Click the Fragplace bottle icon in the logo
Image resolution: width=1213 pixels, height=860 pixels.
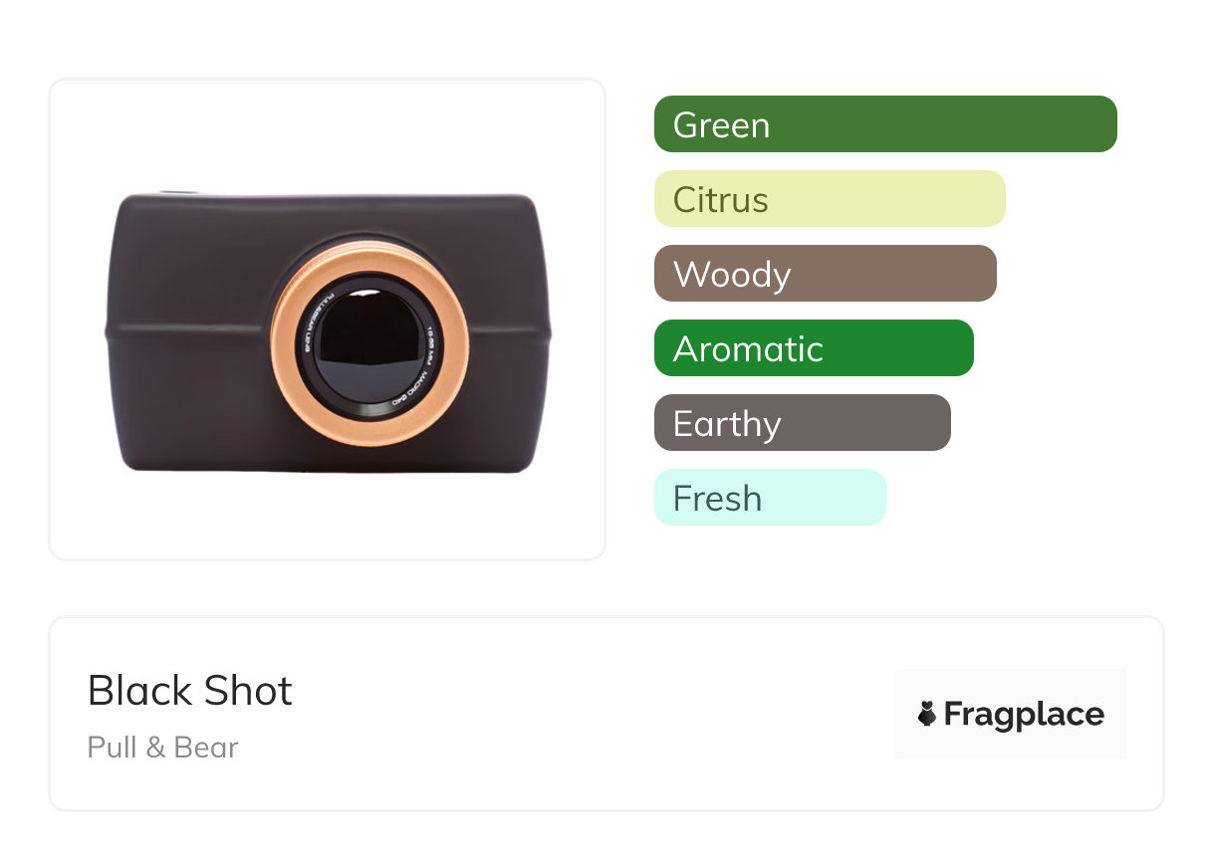[x=927, y=714]
